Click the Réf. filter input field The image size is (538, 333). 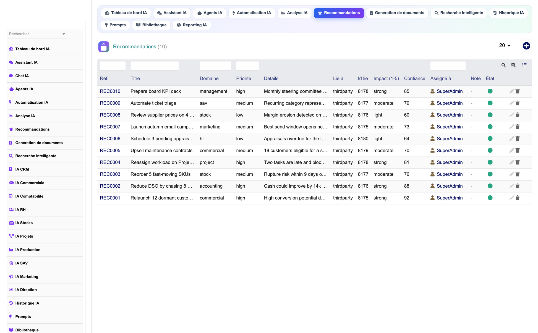click(x=113, y=66)
